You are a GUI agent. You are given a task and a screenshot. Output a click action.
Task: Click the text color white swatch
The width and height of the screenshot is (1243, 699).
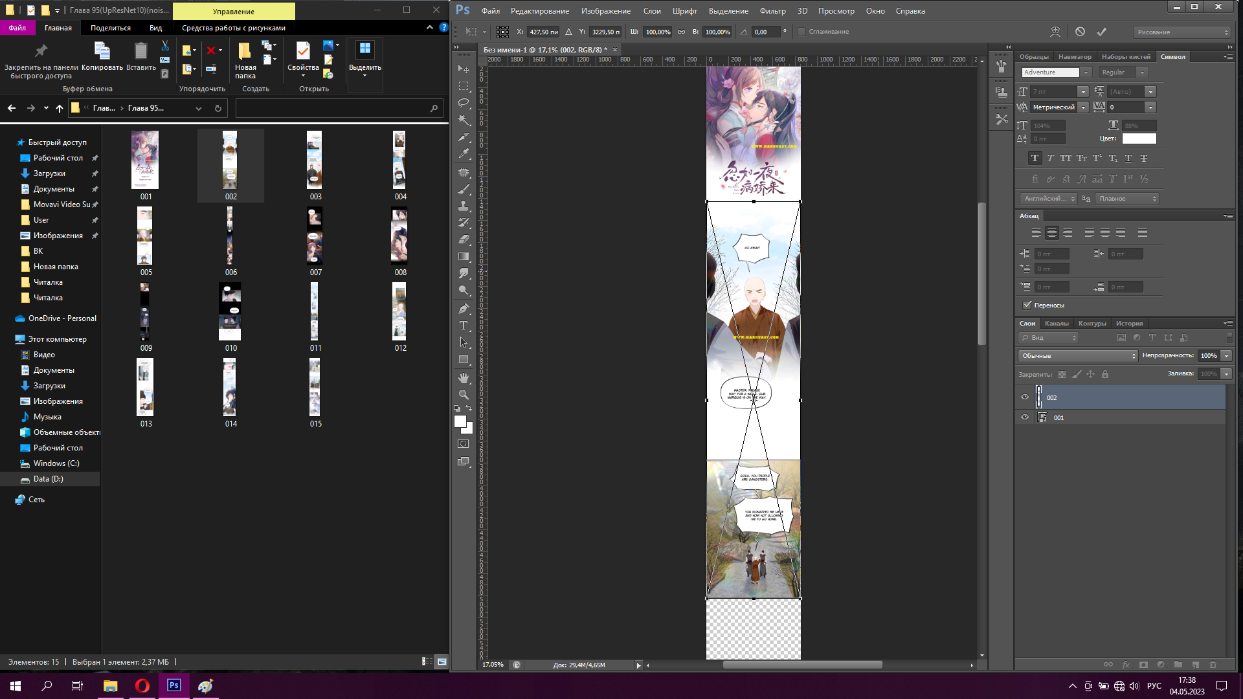point(1139,139)
